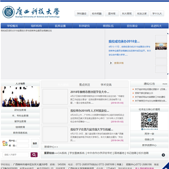169x169 pixels.
Task: Open article 我校学子在第八届全国大学生机械...
Action: (92, 130)
